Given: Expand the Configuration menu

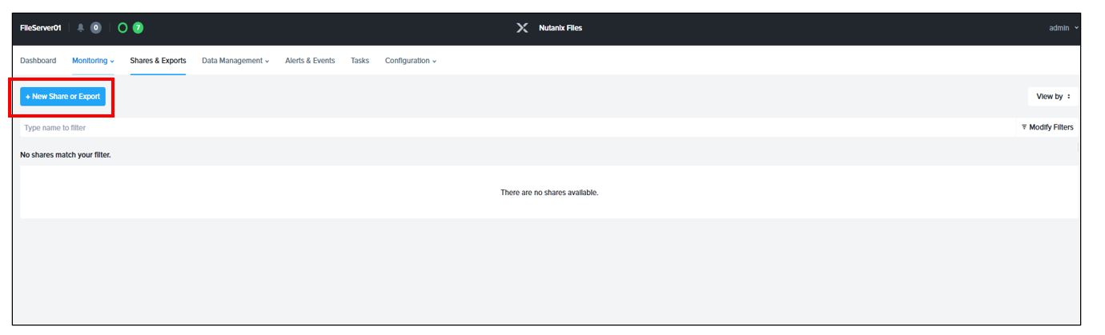Looking at the screenshot, I should (411, 61).
